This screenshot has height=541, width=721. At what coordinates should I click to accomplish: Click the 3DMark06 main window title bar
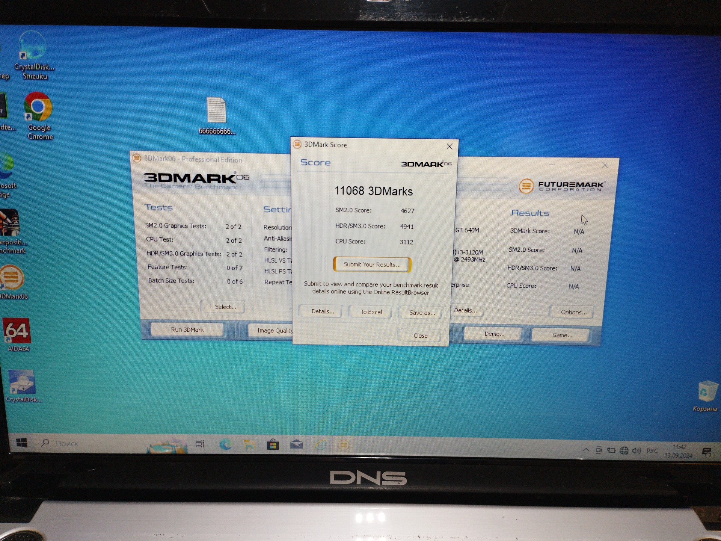pyautogui.click(x=210, y=159)
